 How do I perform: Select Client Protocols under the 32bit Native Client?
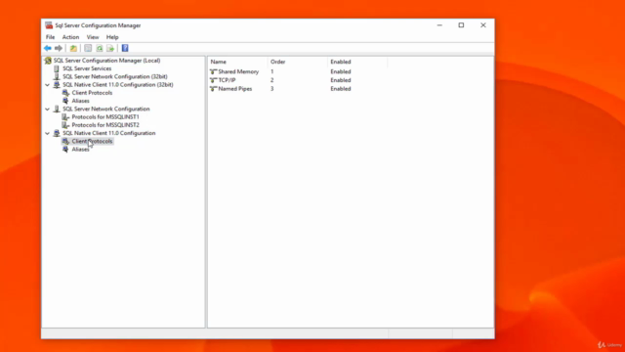coord(92,93)
